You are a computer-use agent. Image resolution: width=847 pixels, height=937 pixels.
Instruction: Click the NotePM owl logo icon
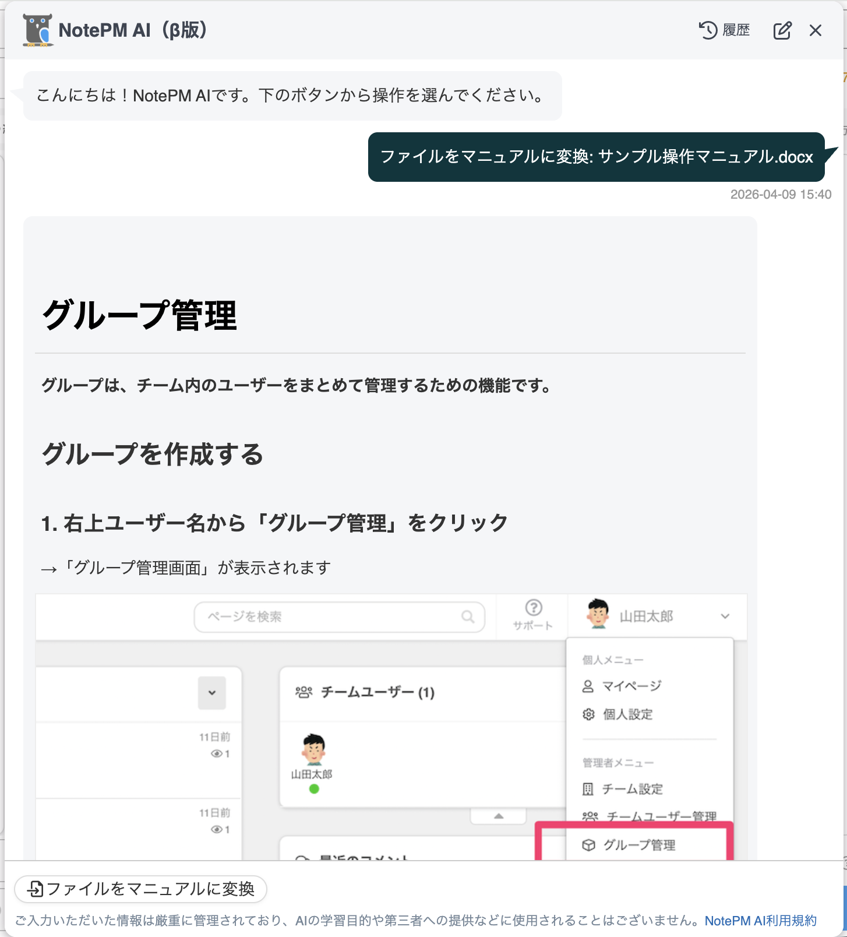38,30
